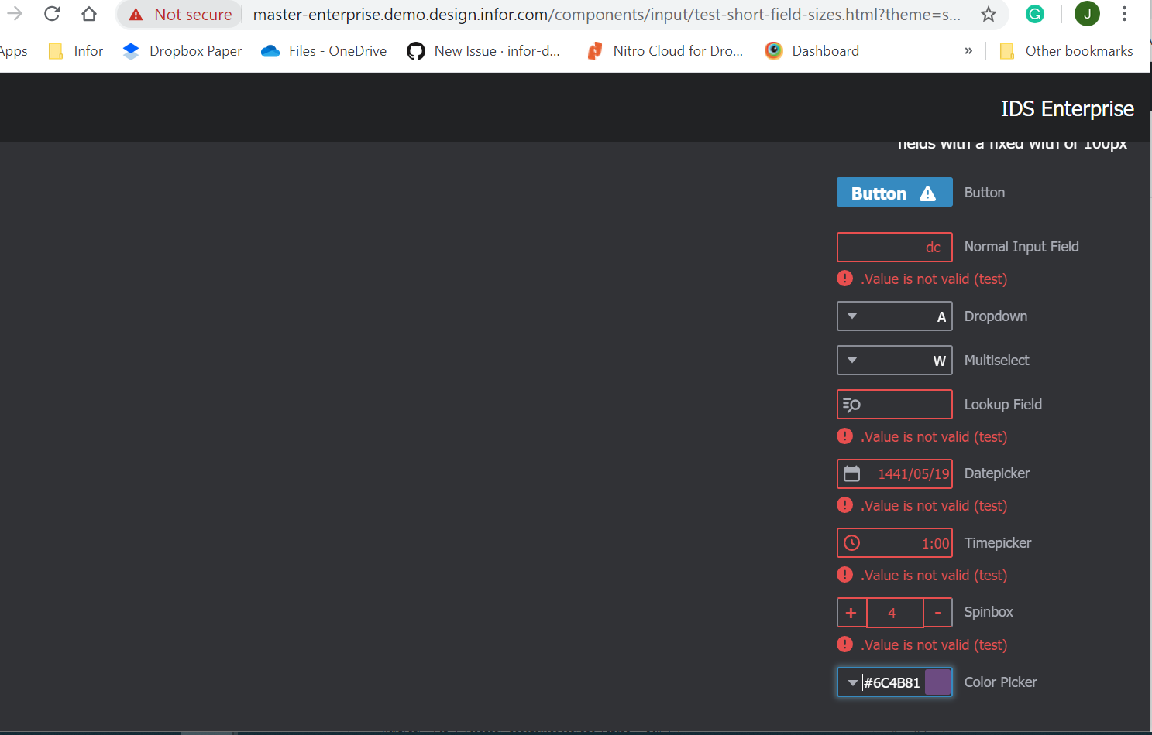1152x735 pixels.
Task: Decrease the Spinbox with minus button
Action: [937, 613]
